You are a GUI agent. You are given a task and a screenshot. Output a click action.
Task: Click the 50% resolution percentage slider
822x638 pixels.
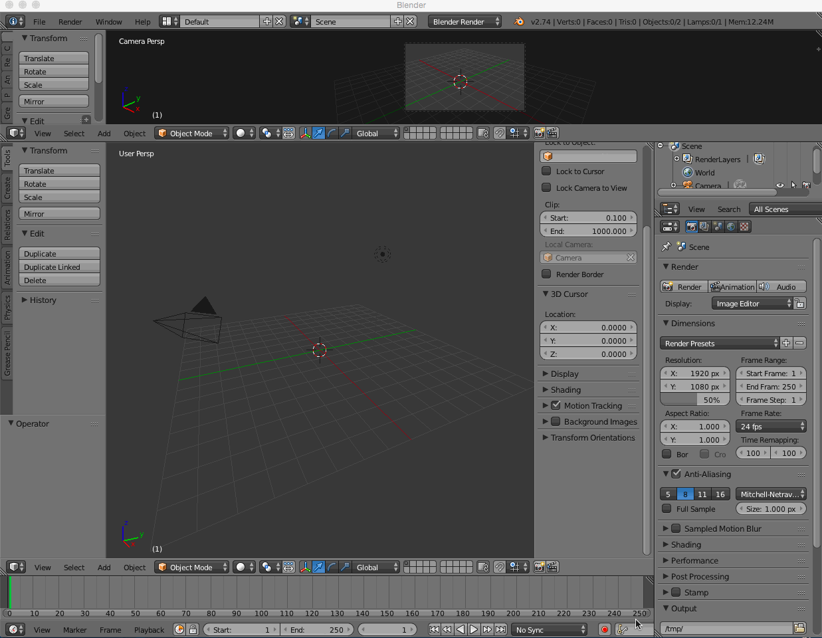coord(694,399)
